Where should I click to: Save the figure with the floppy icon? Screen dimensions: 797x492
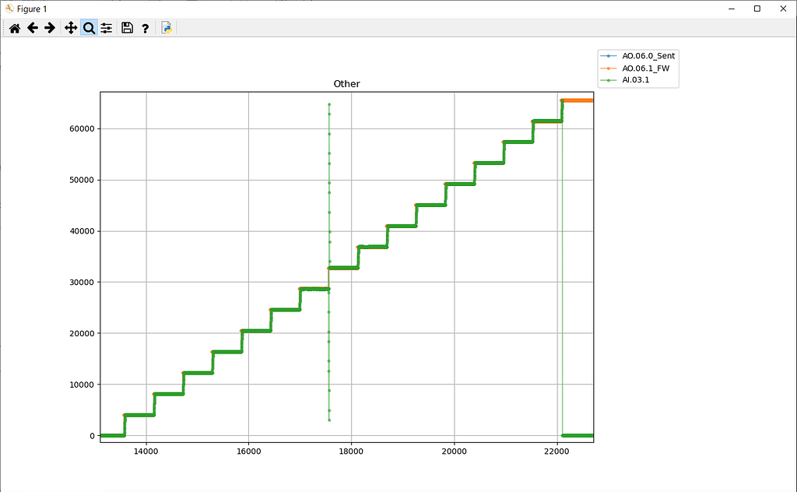127,28
